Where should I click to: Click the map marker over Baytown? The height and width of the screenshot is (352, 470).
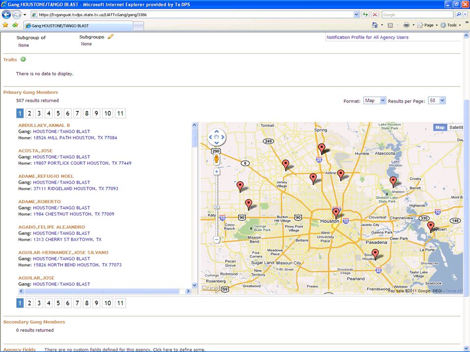tap(431, 227)
